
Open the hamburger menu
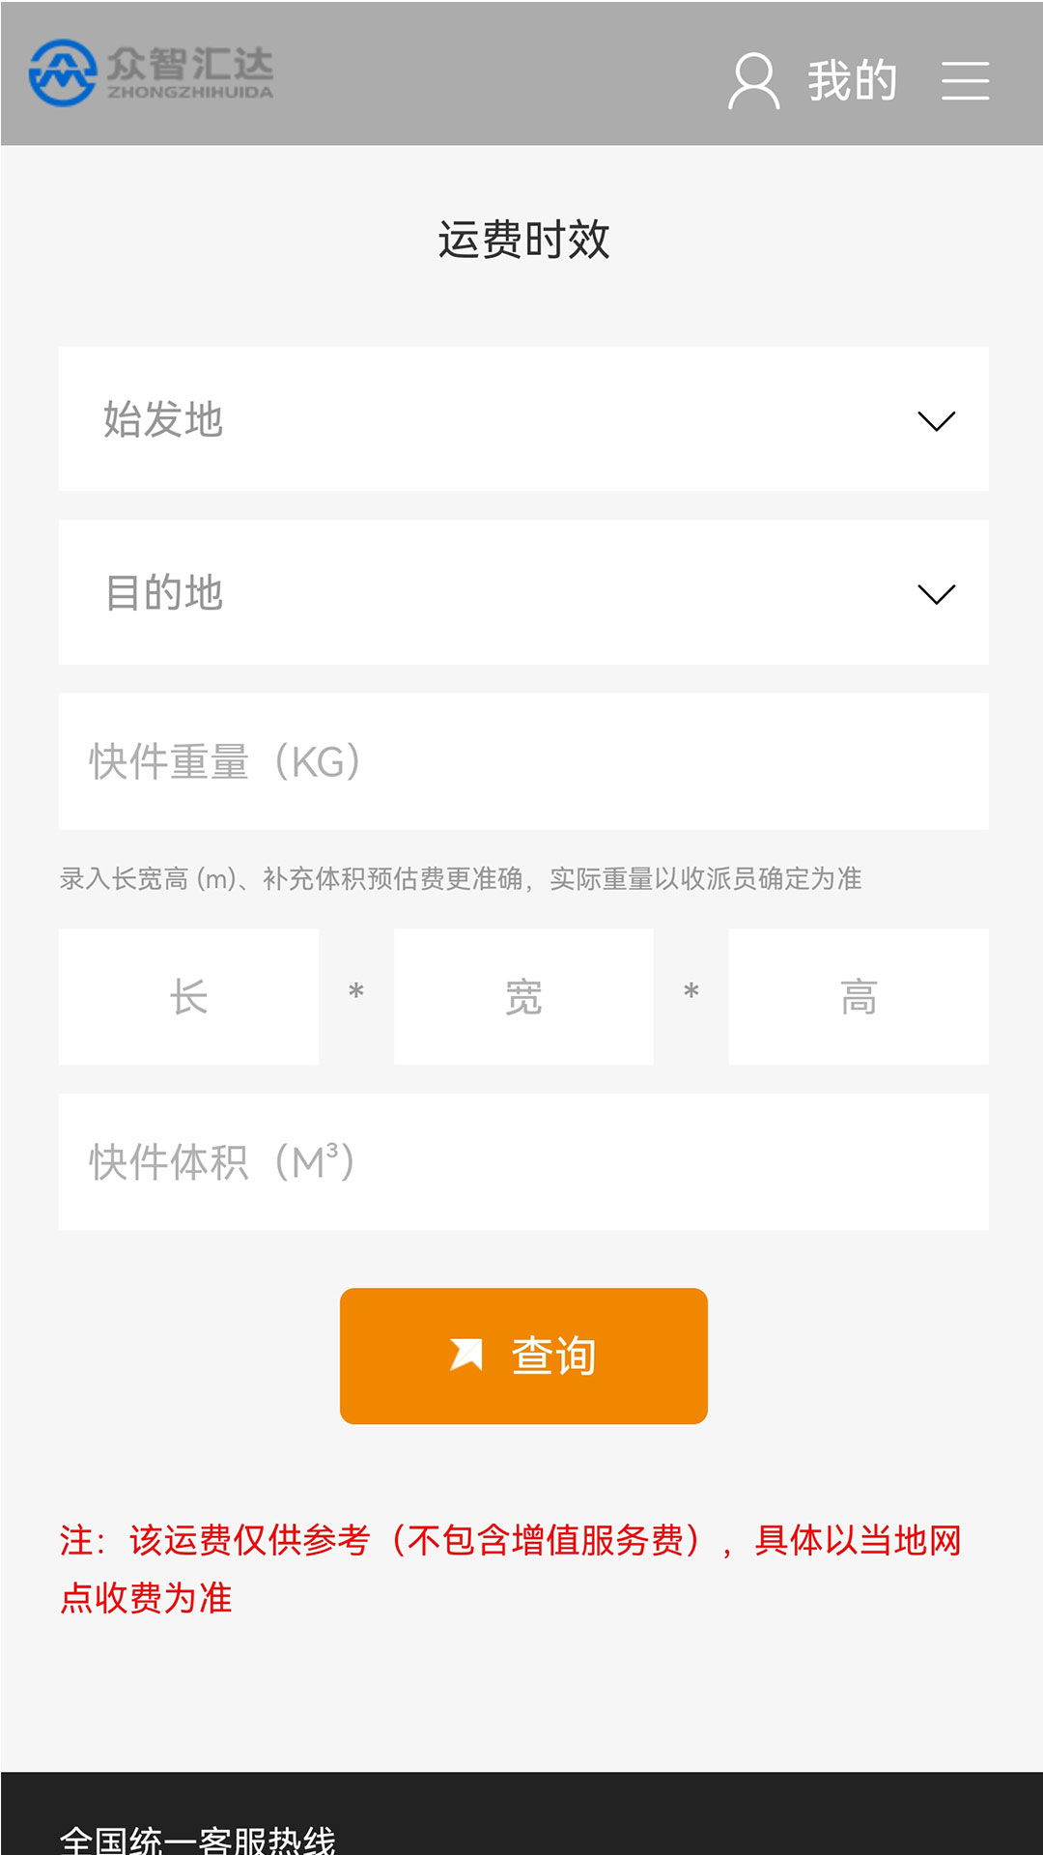click(965, 81)
